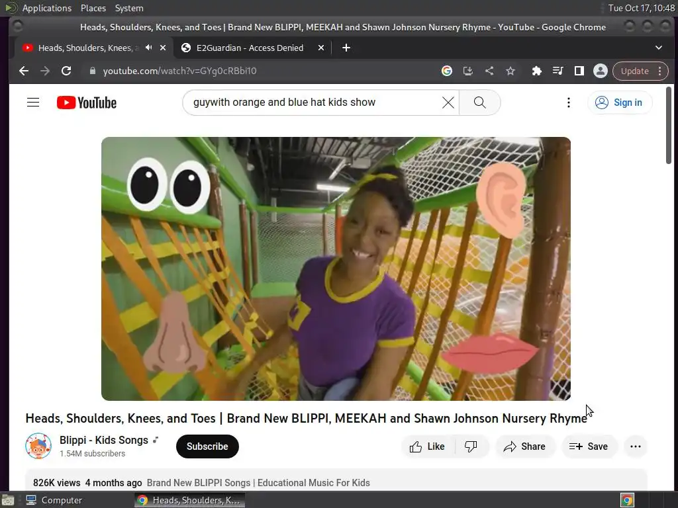Open YouTube settings three-dot menu
The height and width of the screenshot is (508, 678).
[569, 103]
